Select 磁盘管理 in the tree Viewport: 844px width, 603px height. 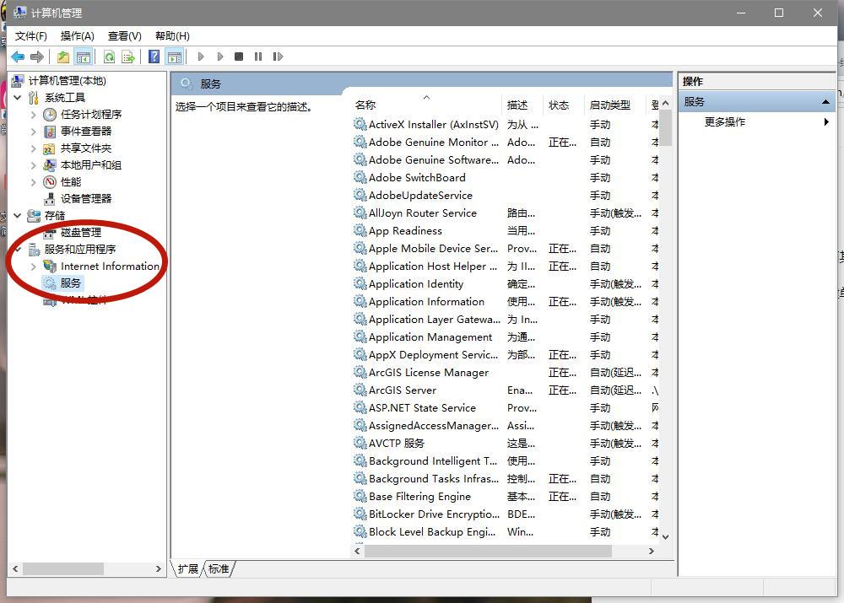(x=80, y=232)
